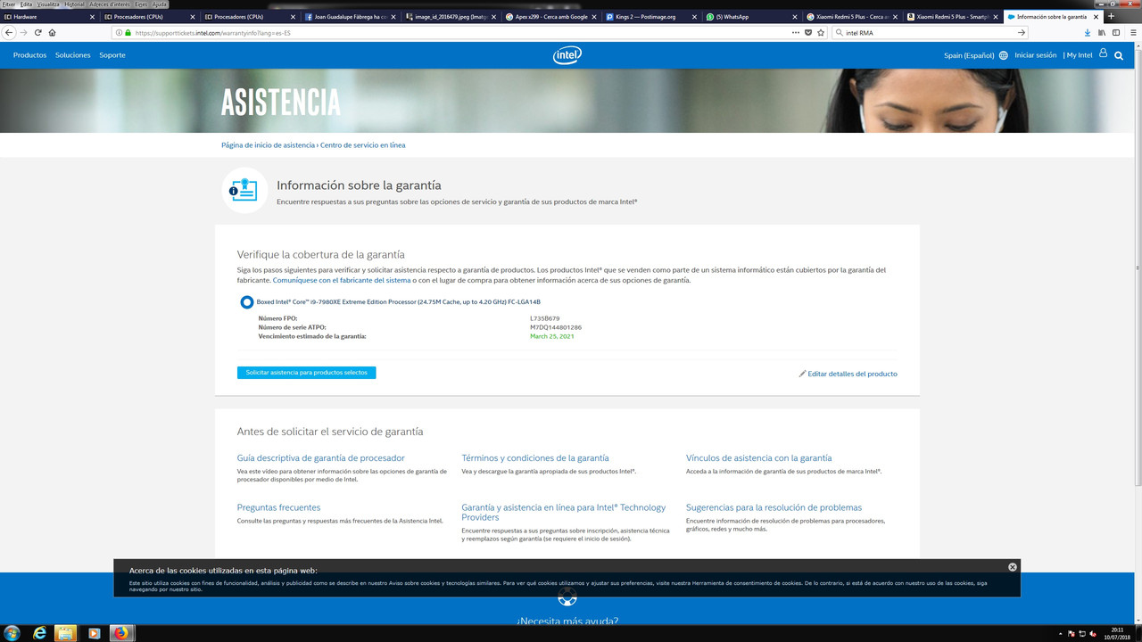Click the lifebuoy help icon
This screenshot has width=1142, height=642.
[567, 596]
